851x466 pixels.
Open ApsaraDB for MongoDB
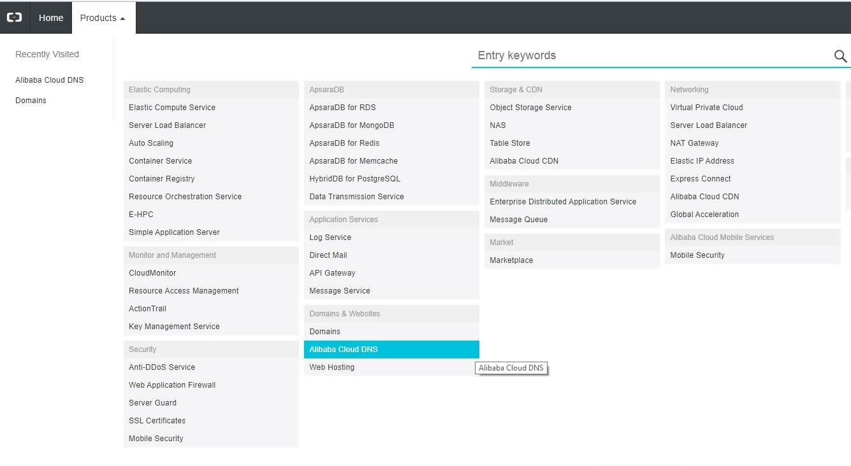391,125
